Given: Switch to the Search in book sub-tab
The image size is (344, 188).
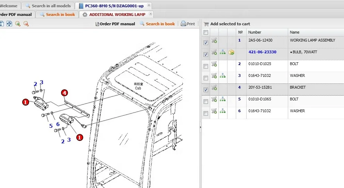Looking at the screenshot, I should click(x=57, y=15).
